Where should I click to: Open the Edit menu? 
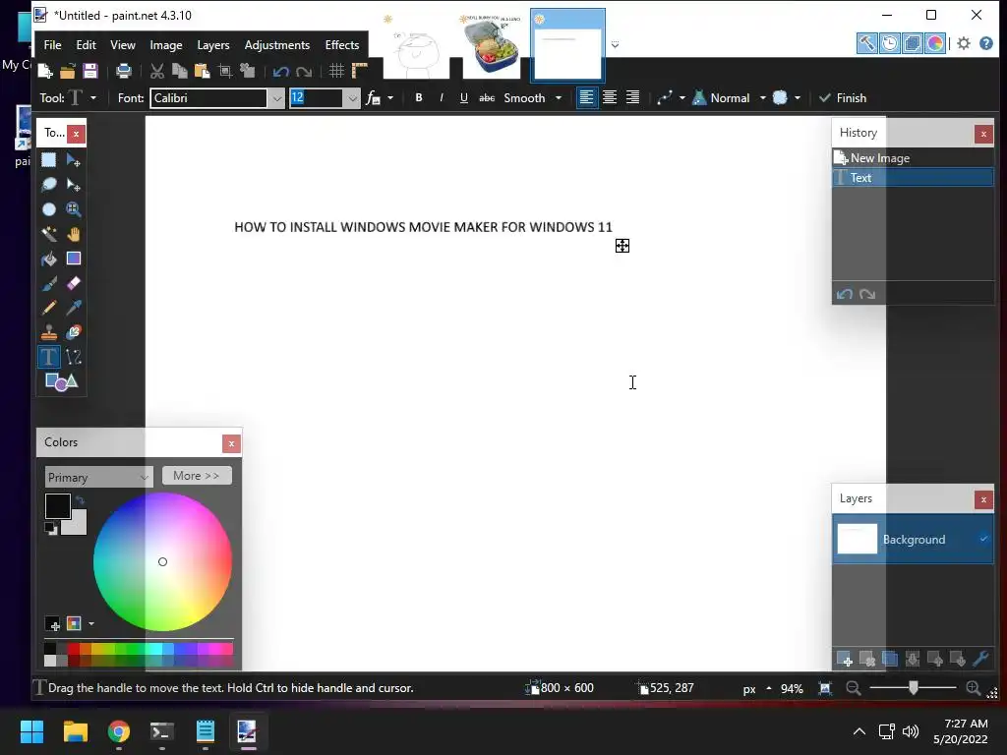[x=87, y=45]
